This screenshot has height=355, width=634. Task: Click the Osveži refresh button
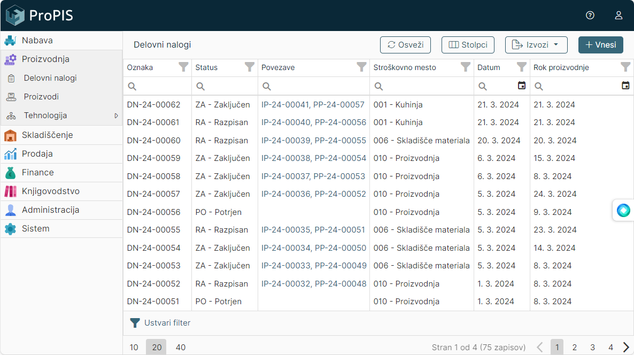pyautogui.click(x=405, y=45)
